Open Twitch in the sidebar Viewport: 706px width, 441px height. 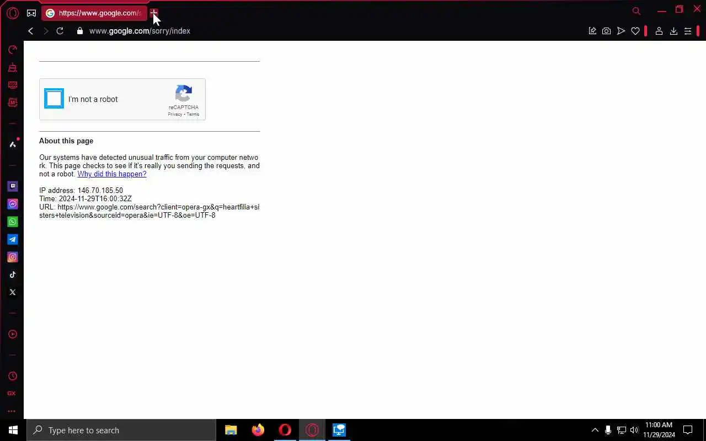point(12,186)
